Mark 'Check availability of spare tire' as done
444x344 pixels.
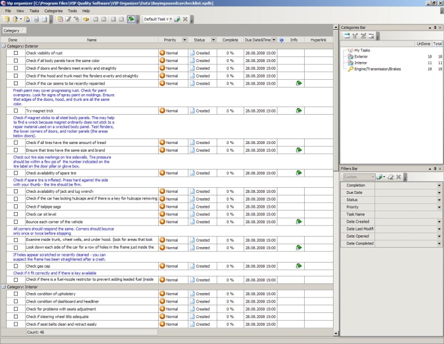[x=15, y=173]
